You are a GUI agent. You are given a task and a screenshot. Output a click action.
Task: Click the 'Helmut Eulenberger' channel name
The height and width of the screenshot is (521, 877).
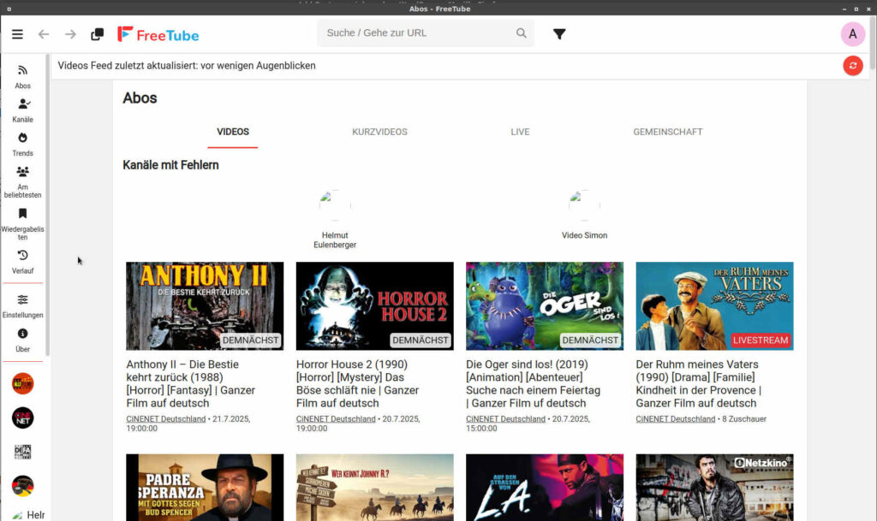(335, 240)
